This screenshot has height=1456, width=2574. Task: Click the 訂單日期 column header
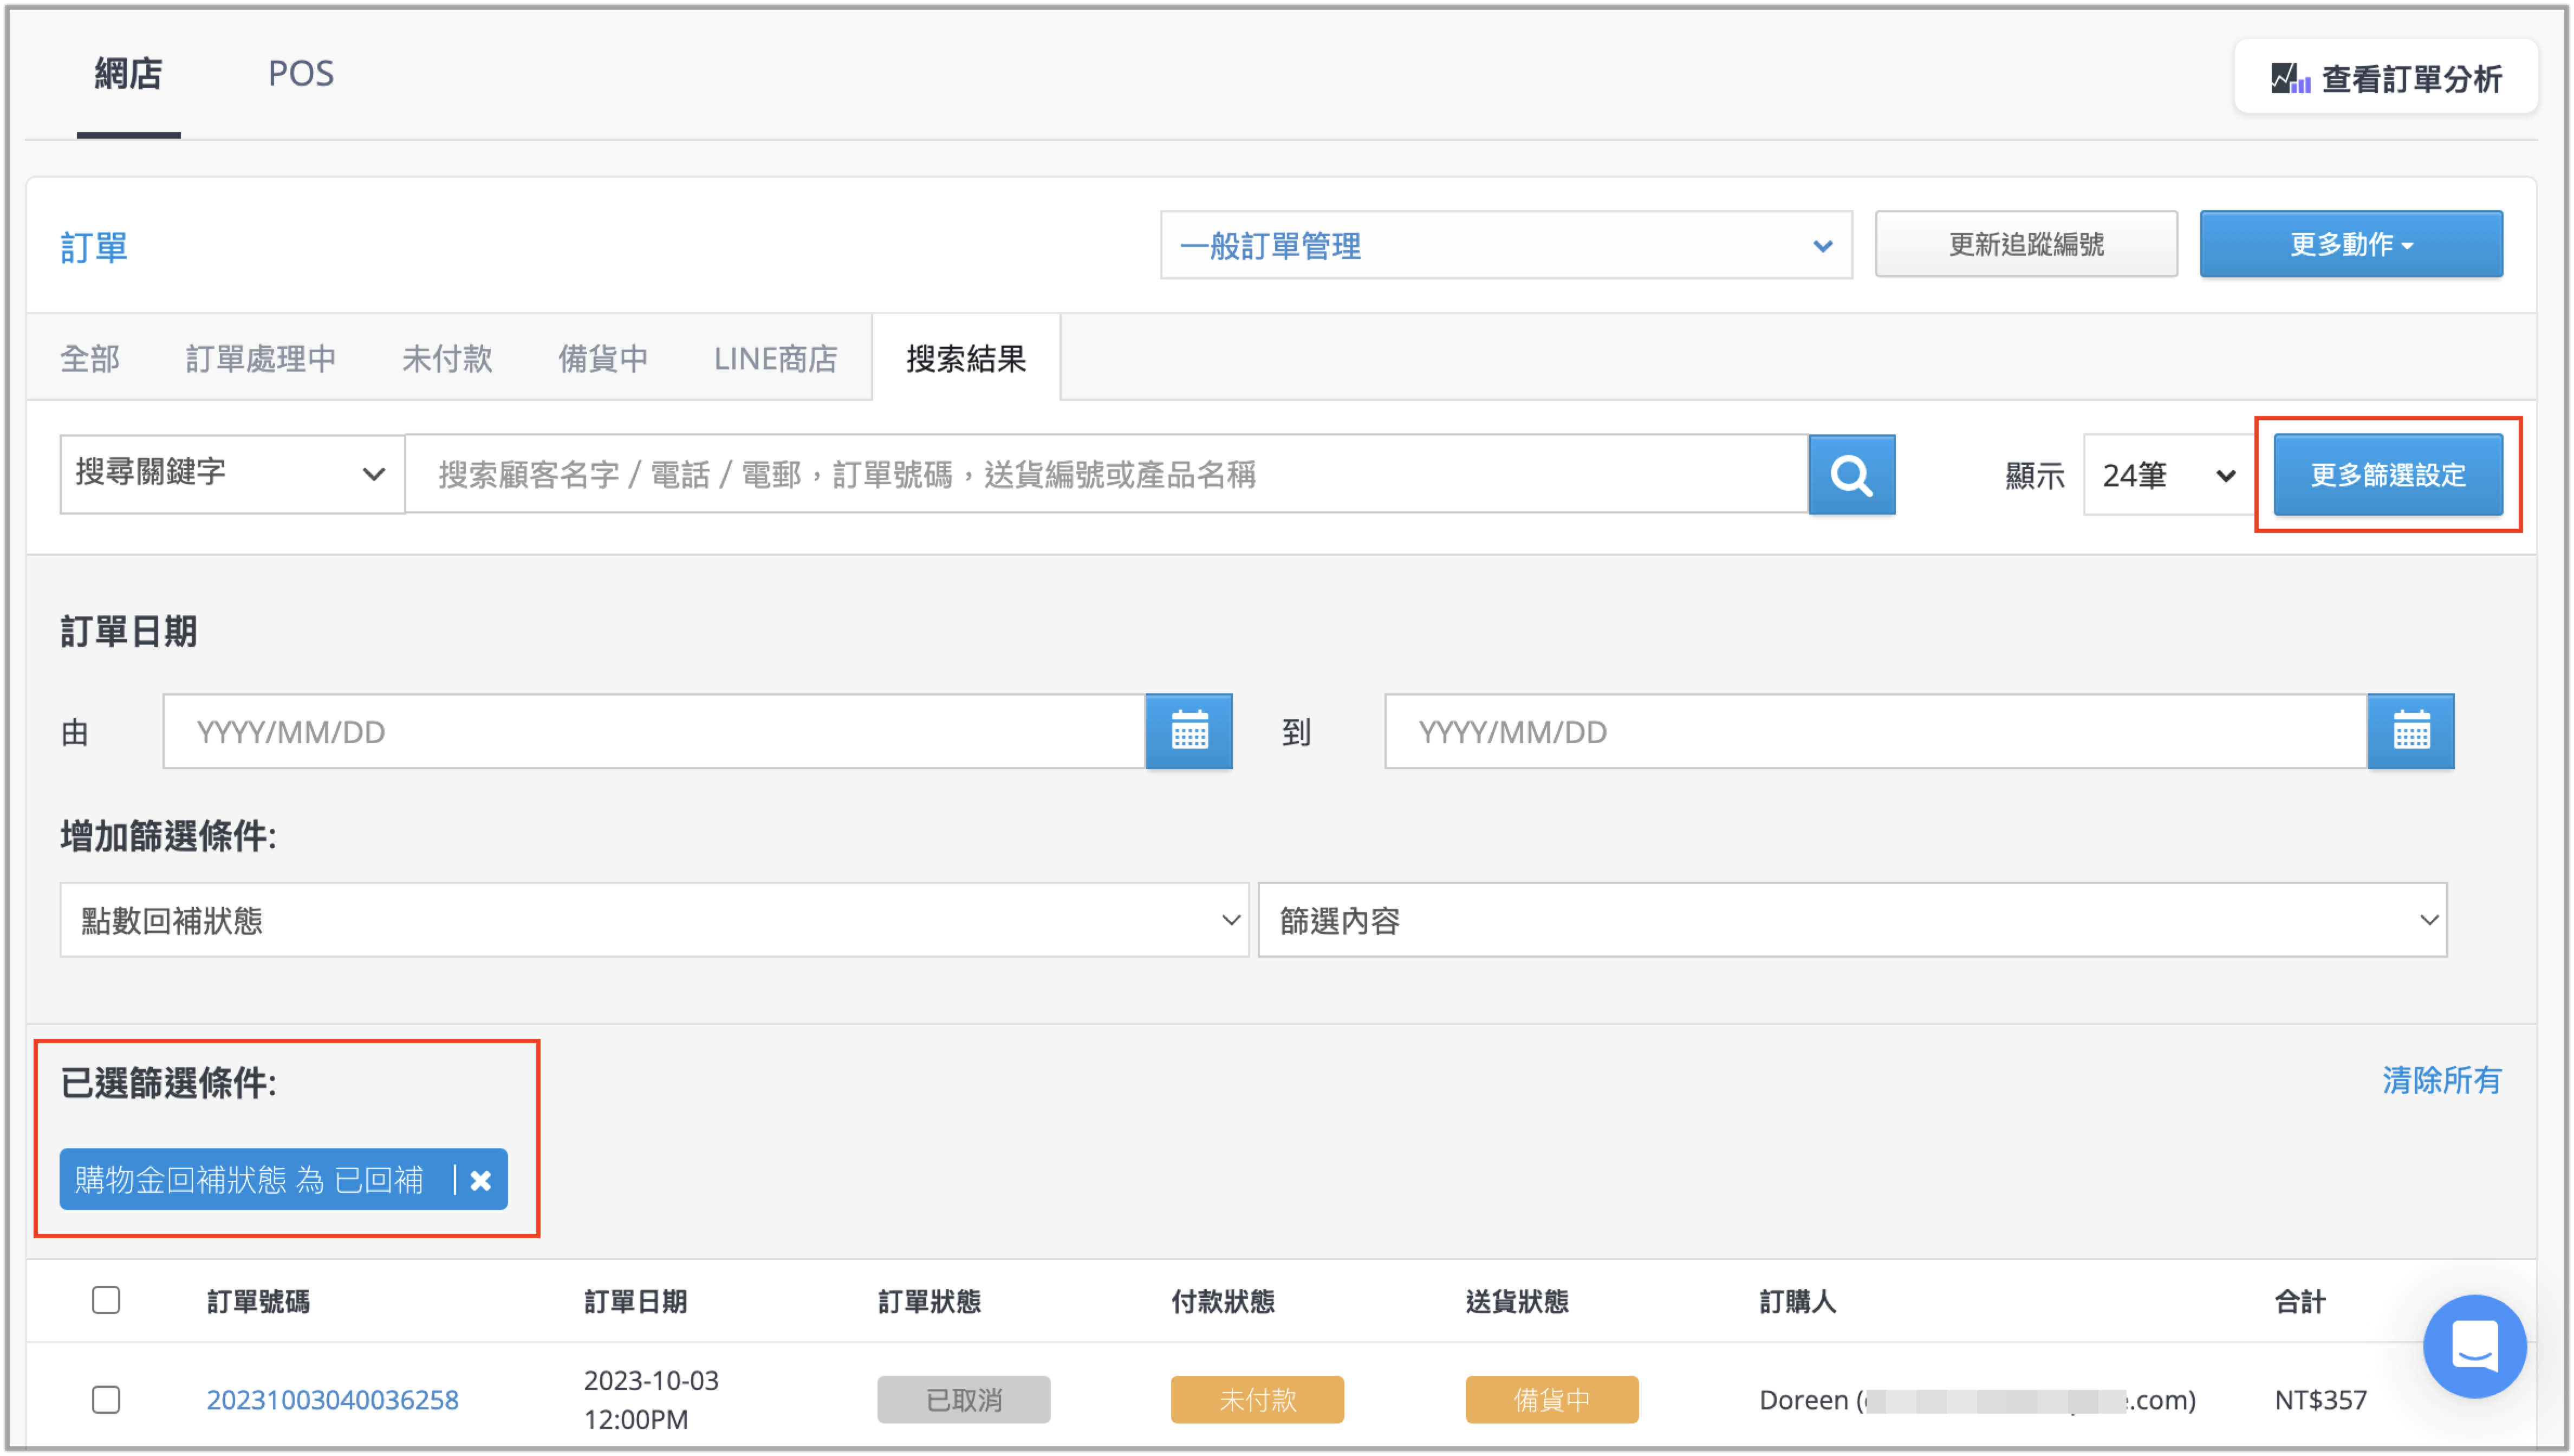(635, 1301)
